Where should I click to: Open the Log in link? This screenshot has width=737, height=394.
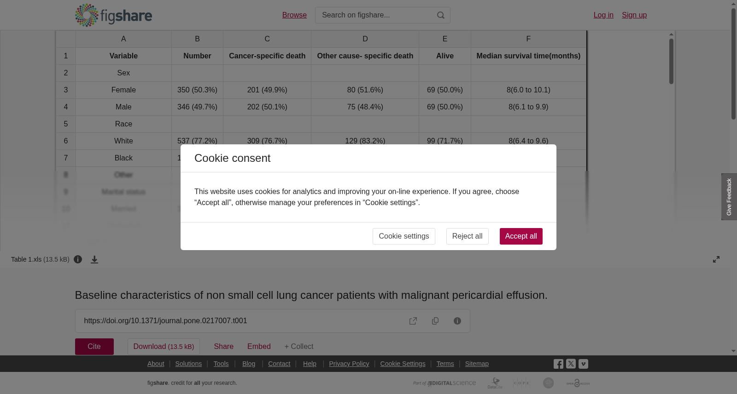(603, 15)
